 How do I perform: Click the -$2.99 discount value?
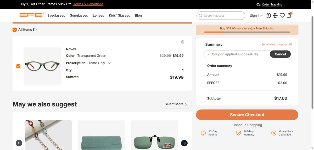282,83
